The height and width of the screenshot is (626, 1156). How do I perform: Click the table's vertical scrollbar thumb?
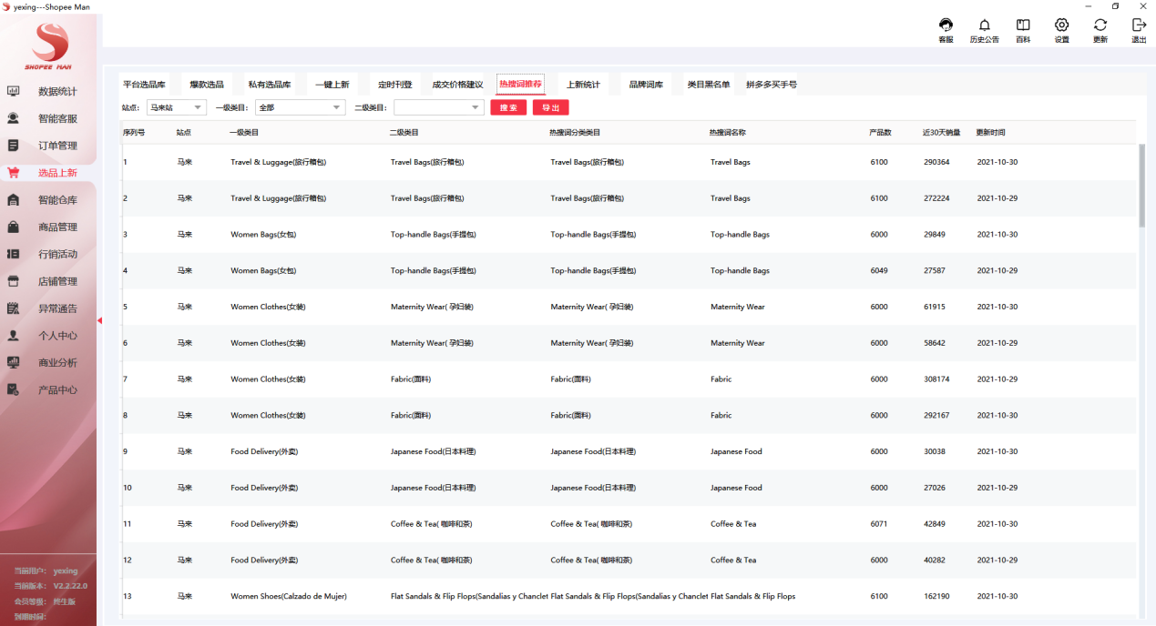click(1141, 186)
